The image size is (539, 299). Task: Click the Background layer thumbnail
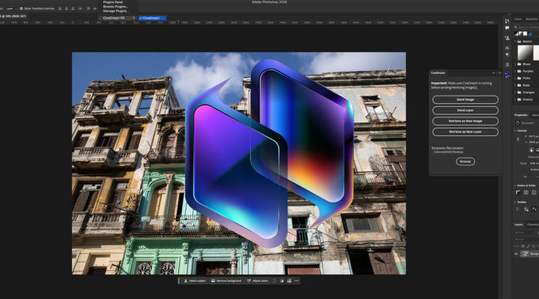tap(525, 253)
